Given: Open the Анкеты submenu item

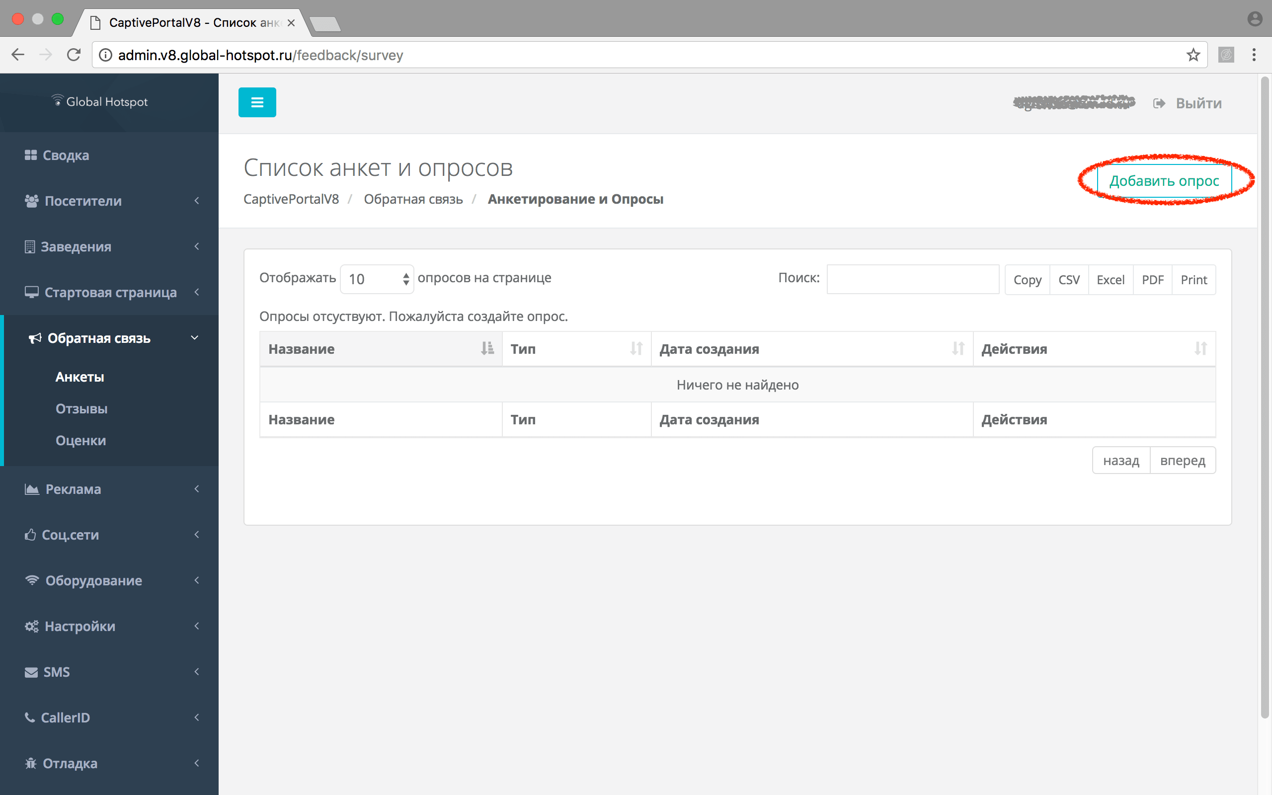Looking at the screenshot, I should pos(80,376).
